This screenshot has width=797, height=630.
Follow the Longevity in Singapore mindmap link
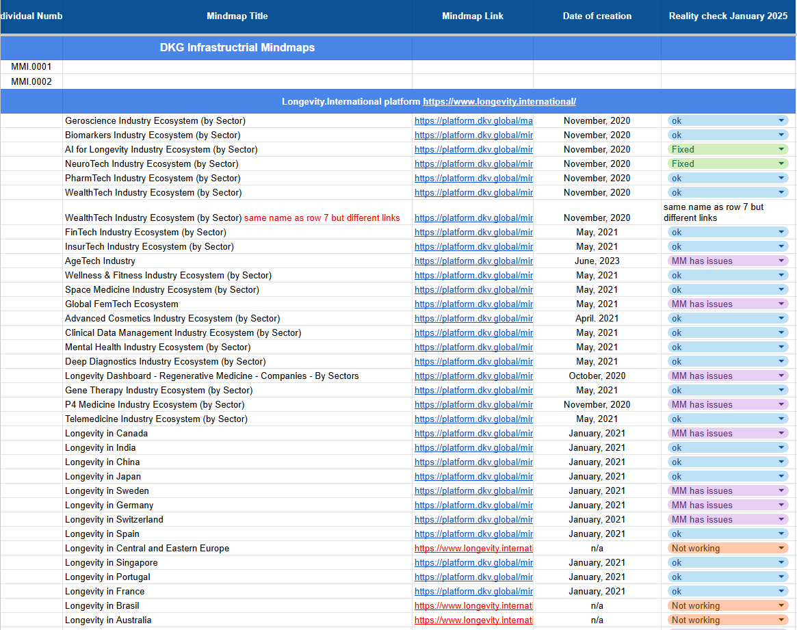473,563
